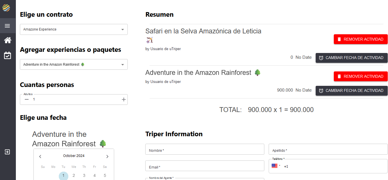Click the logout icon in sidebar
This screenshot has width=388, height=180.
(x=7, y=152)
